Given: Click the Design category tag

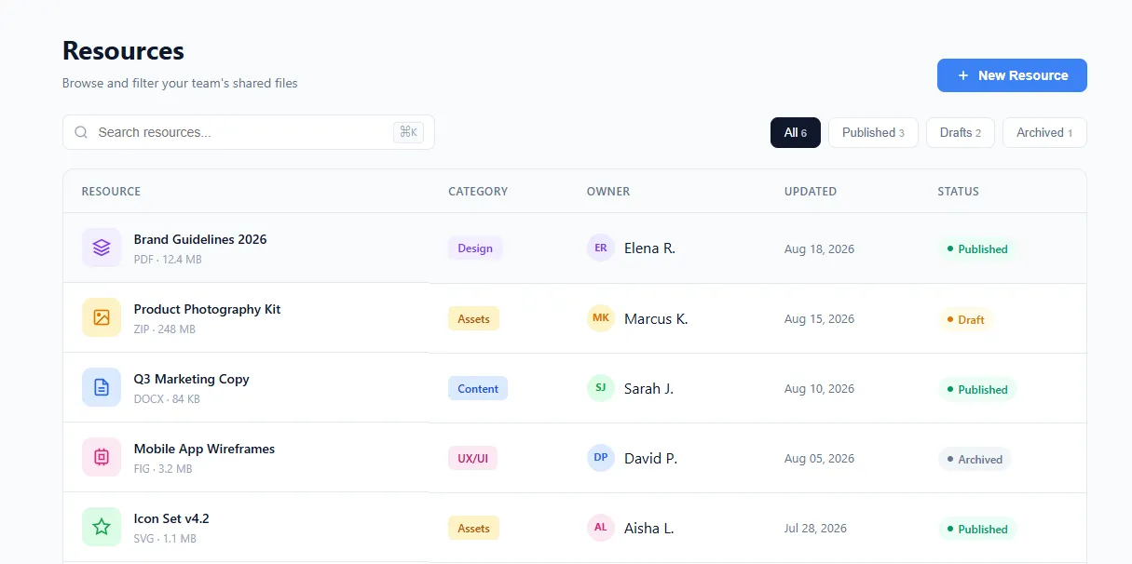Looking at the screenshot, I should 475,248.
